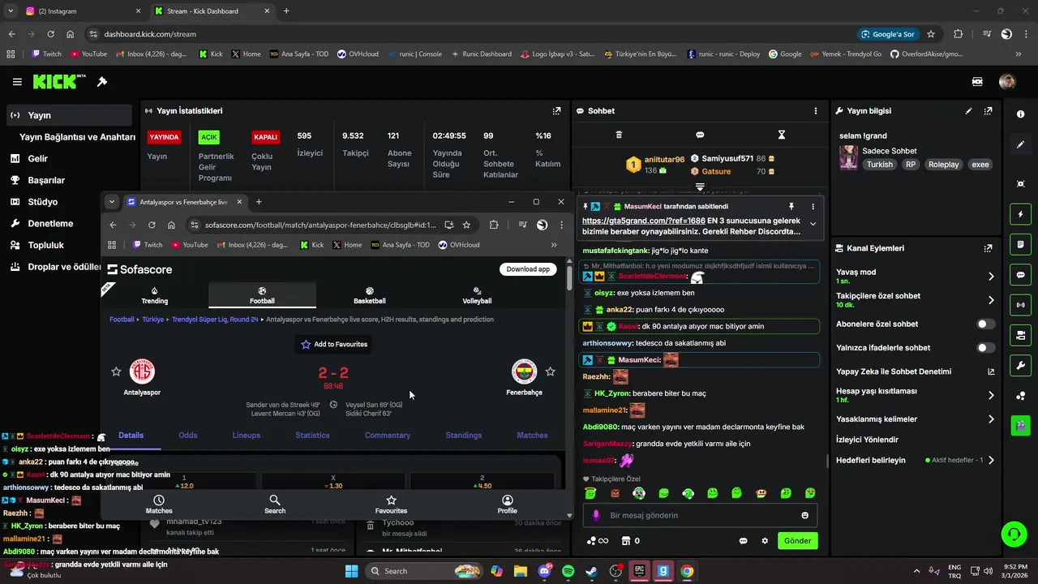Open pinned message three-dot menu
Viewport: 1038px width, 584px height.
[x=813, y=207]
